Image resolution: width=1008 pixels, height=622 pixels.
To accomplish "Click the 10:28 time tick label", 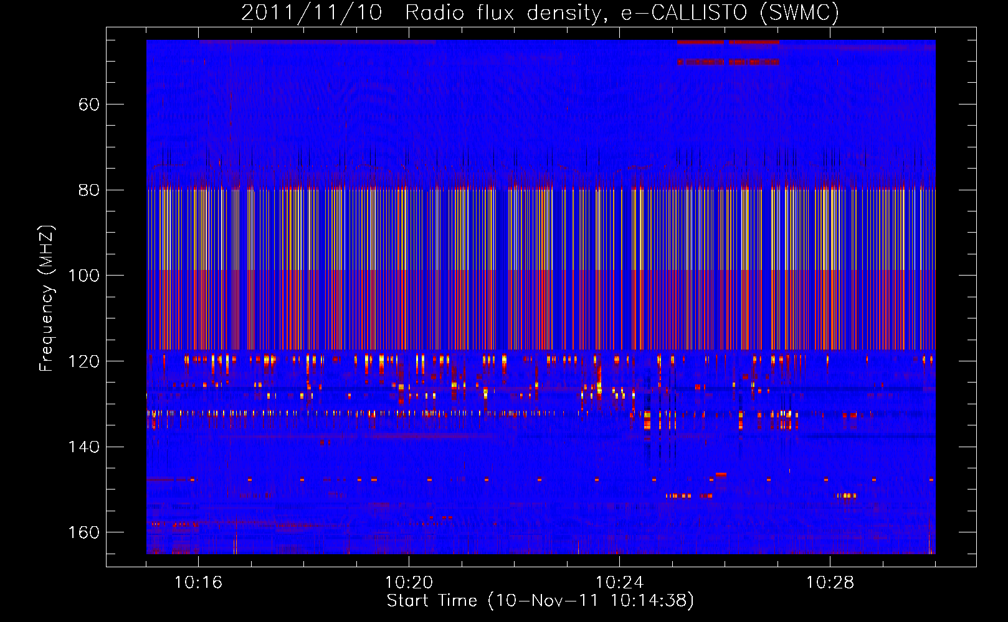I will tap(830, 583).
